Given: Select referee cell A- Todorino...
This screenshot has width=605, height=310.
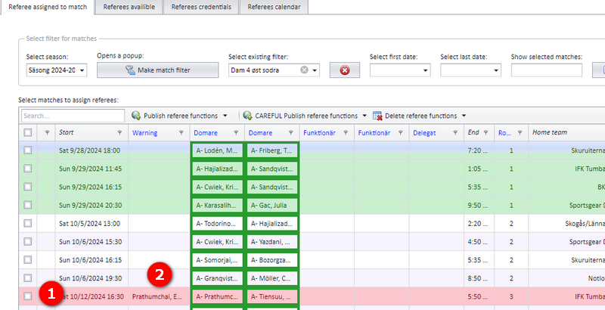Looking at the screenshot, I should pyautogui.click(x=217, y=223).
